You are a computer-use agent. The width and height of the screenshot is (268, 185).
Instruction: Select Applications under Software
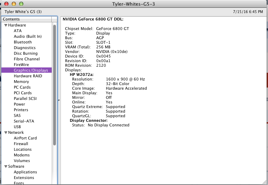[25, 172]
